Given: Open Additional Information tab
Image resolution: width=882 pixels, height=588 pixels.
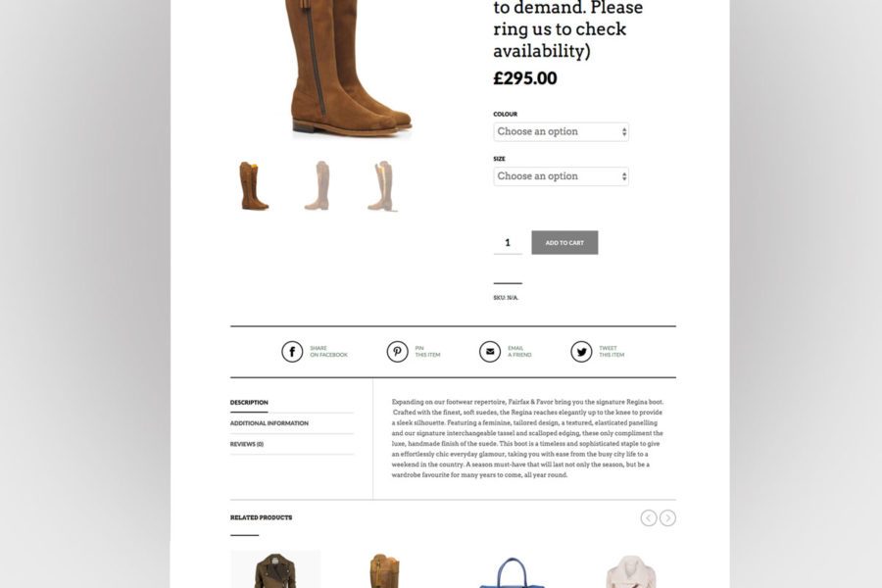Looking at the screenshot, I should 269,423.
